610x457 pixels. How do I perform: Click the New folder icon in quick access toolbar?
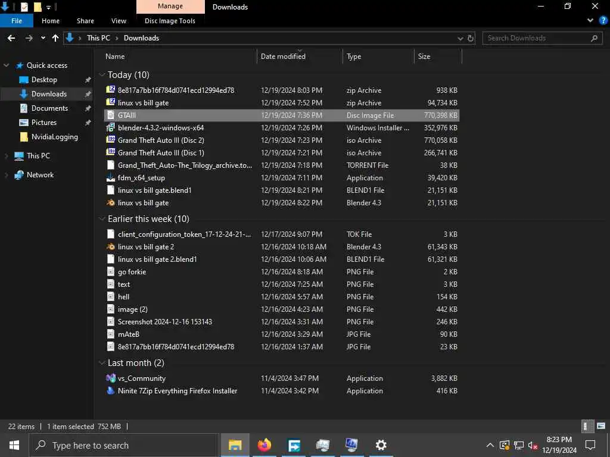[x=38, y=7]
